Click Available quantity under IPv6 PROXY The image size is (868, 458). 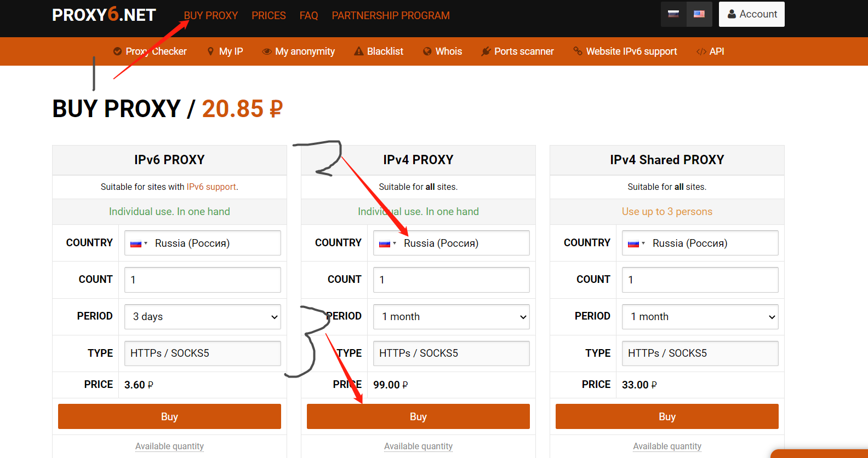[x=169, y=447]
